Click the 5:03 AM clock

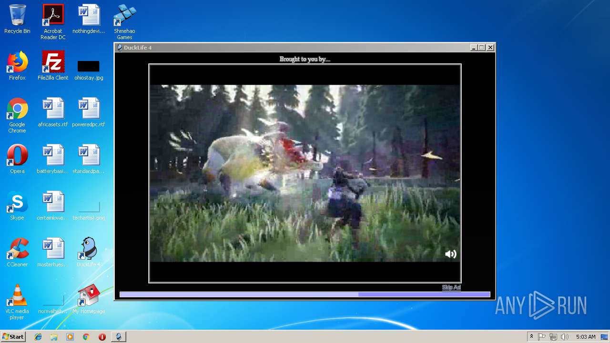click(x=586, y=337)
